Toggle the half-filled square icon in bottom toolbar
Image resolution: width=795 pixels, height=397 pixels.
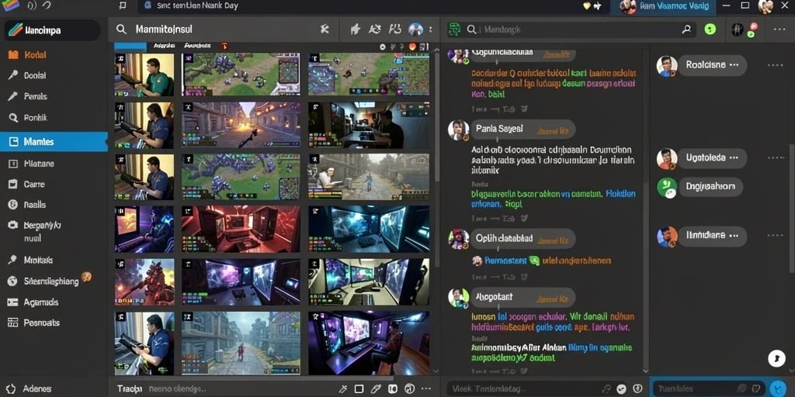point(392,389)
